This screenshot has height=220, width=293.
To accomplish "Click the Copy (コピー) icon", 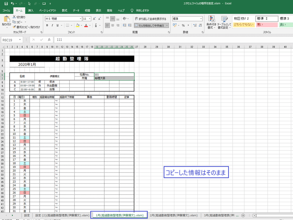I will pos(14,22).
